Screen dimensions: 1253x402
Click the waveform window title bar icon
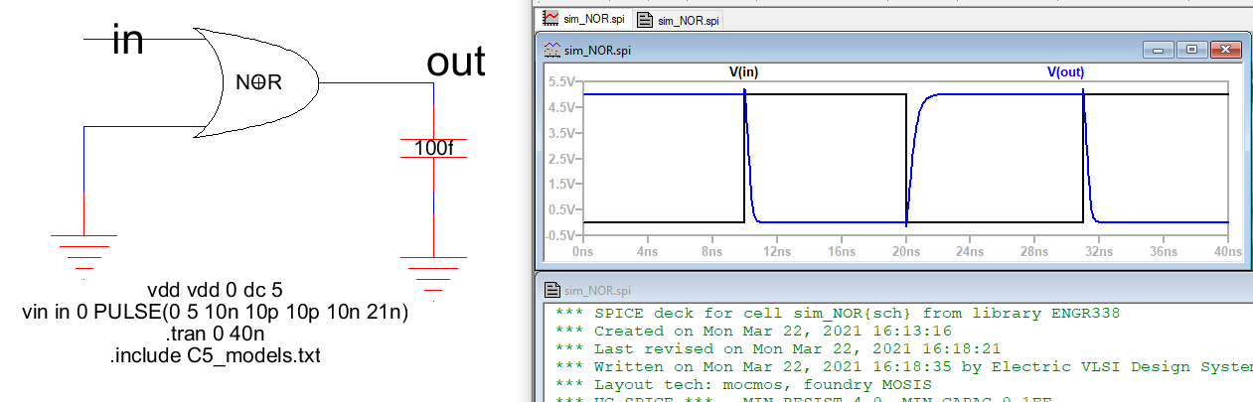pos(551,49)
